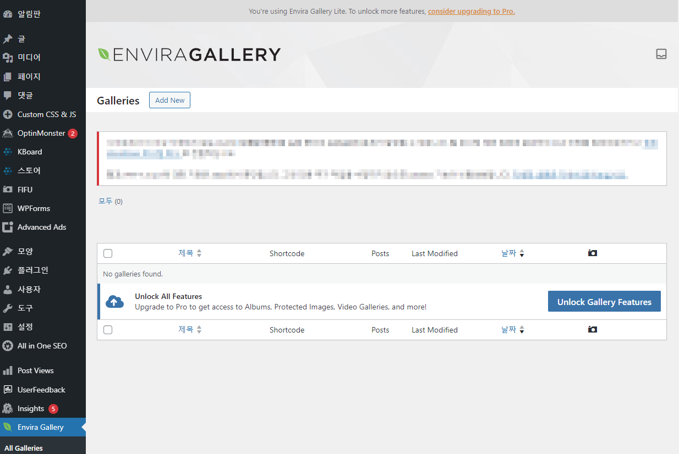Click the pushpin icon for posts
The image size is (679, 454).
8,39
